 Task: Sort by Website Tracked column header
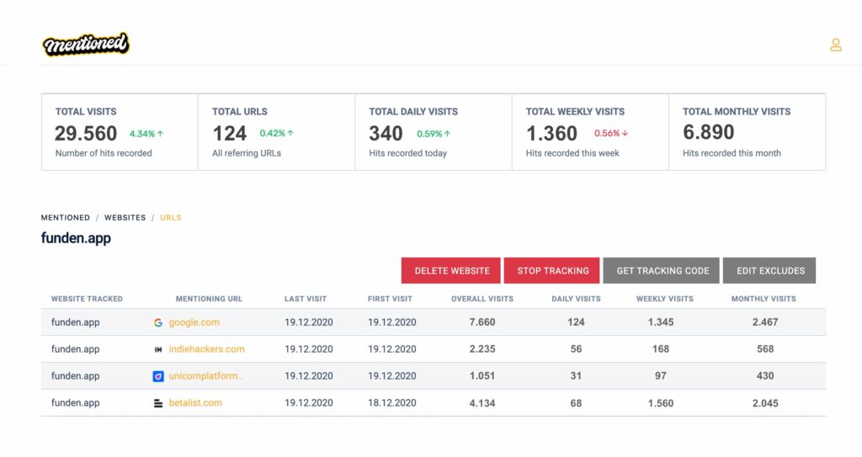click(87, 299)
